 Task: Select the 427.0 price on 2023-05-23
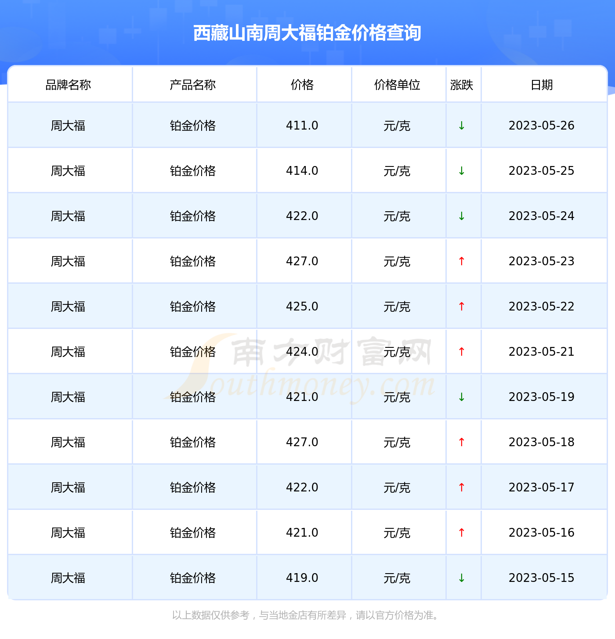302,261
